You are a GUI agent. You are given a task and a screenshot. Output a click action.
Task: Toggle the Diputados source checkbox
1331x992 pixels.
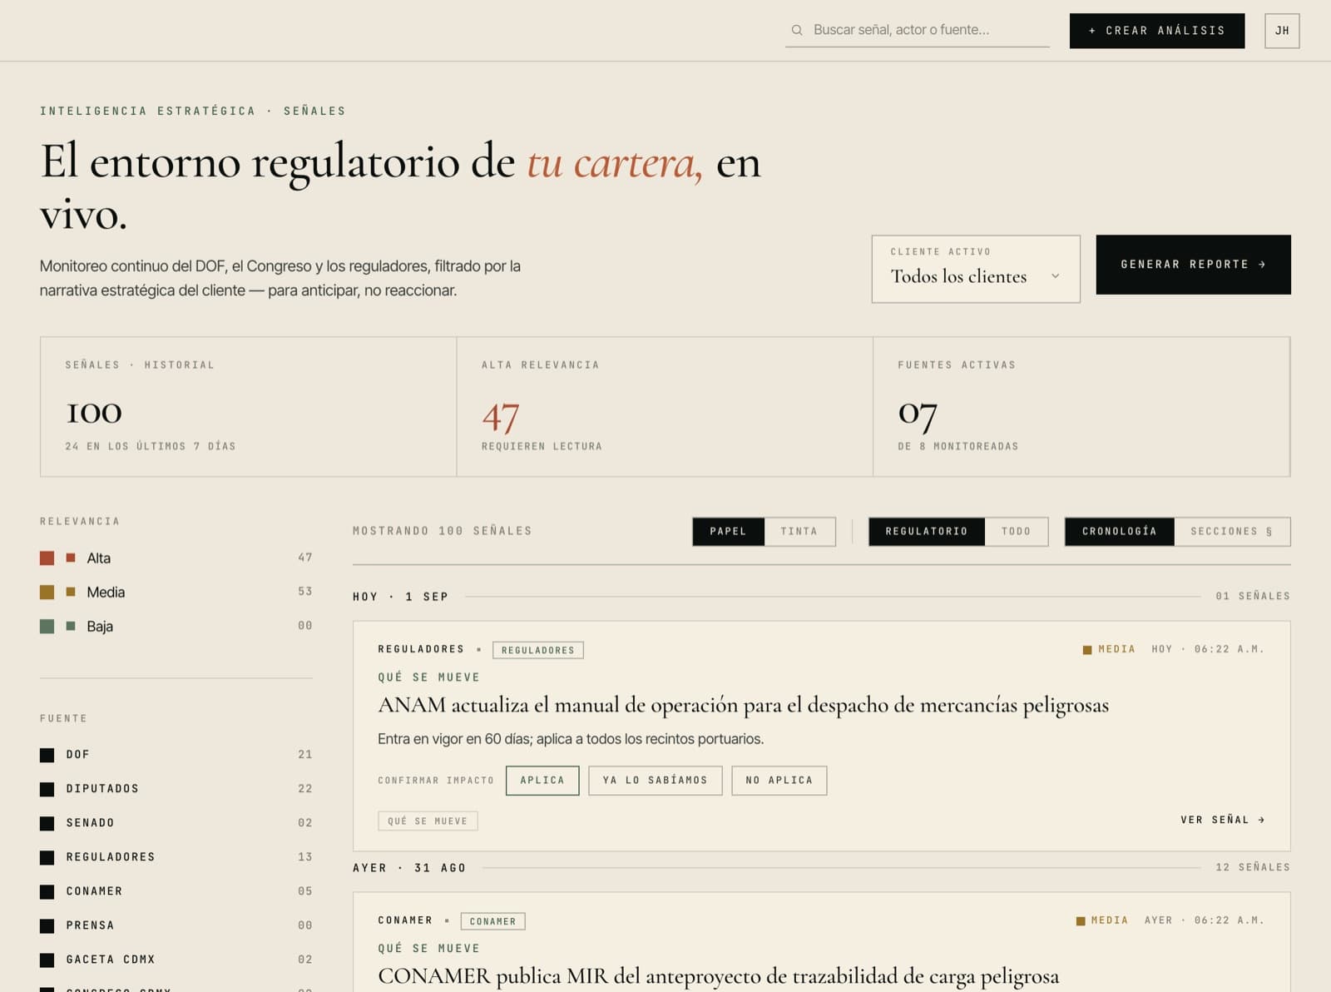coord(47,789)
